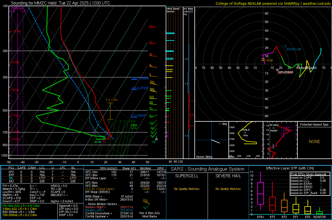Click the LCL-EL (Cloud Layer) row
This screenshot has width=332, height=220.
click(x=125, y=189)
